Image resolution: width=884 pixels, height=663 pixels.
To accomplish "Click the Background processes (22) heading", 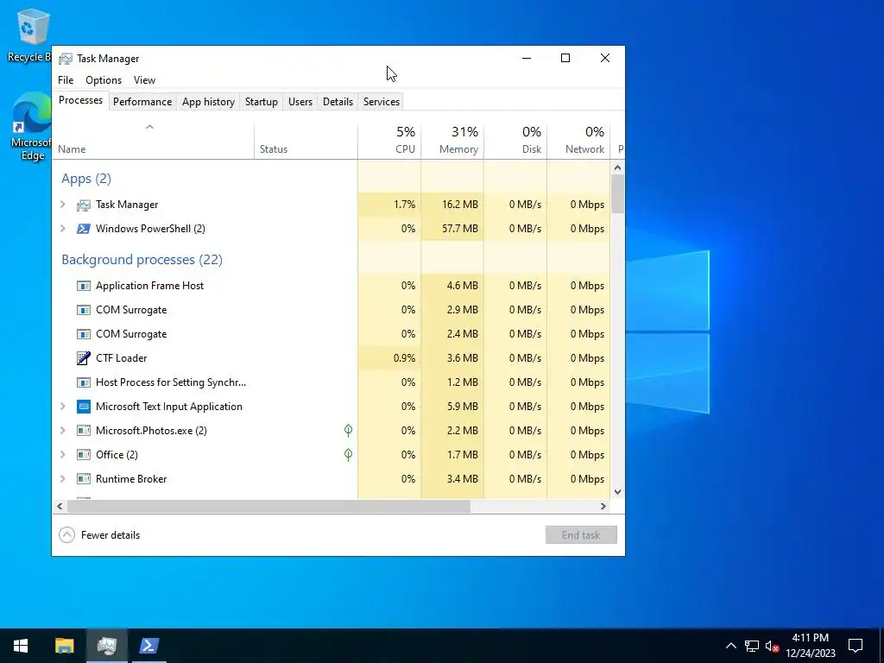I will pos(142,260).
